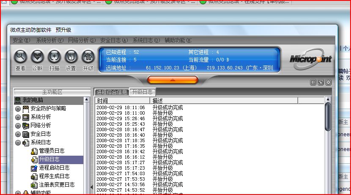Click the 程序生成日志 icon
The width and height of the screenshot is (351, 195).
[34, 177]
